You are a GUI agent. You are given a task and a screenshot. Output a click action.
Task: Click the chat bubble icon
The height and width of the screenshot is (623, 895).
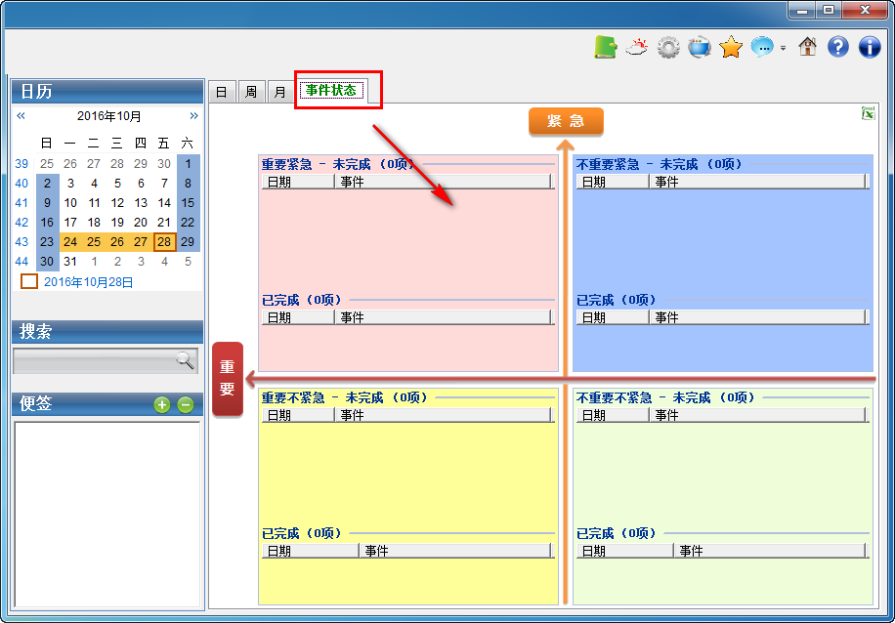point(762,47)
